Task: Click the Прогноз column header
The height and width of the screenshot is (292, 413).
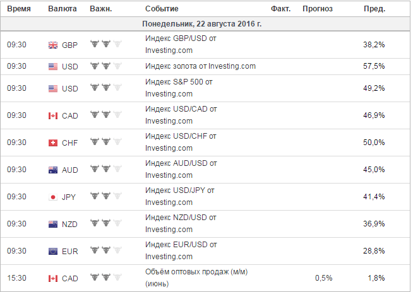Action: click(318, 9)
